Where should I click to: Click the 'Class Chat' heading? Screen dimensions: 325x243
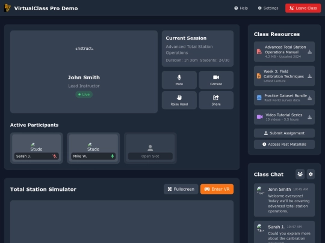tap(268, 175)
